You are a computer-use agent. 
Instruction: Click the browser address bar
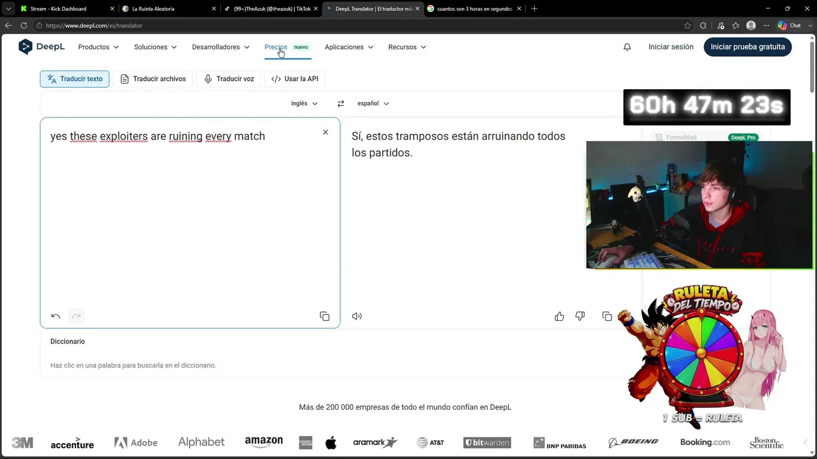point(357,25)
